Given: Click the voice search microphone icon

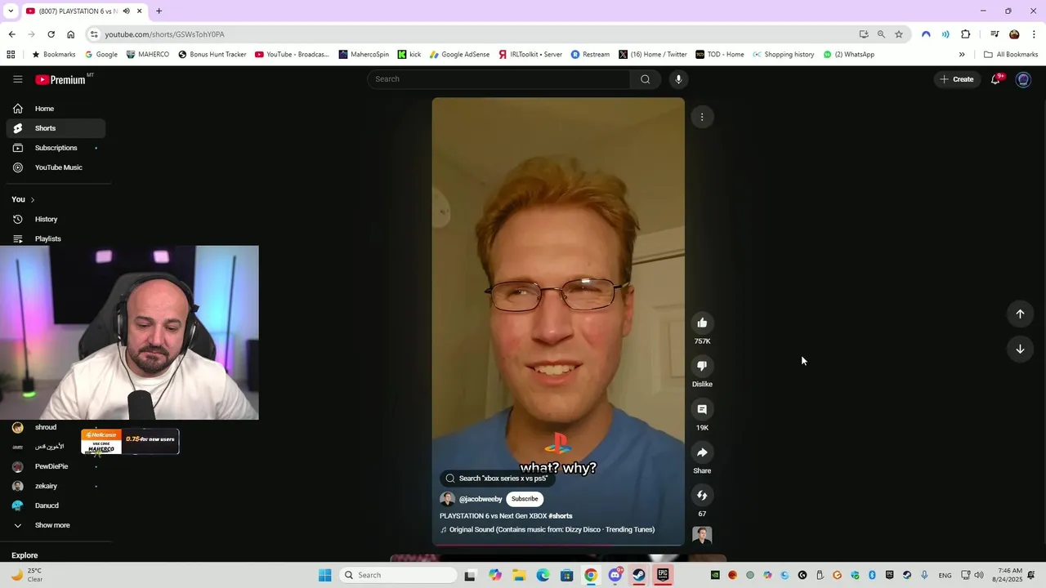Looking at the screenshot, I should pos(678,79).
